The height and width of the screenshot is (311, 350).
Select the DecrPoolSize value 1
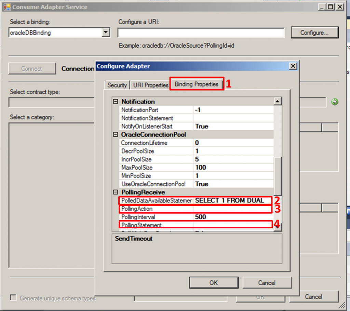(197, 151)
